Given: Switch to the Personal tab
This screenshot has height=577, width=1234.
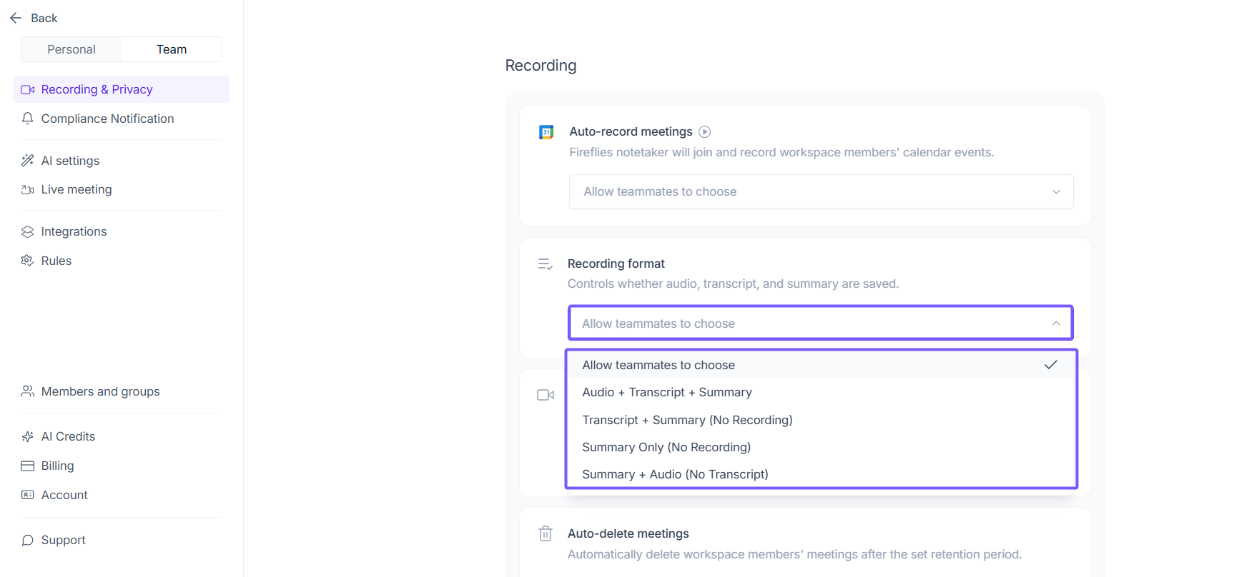Looking at the screenshot, I should pyautogui.click(x=71, y=49).
